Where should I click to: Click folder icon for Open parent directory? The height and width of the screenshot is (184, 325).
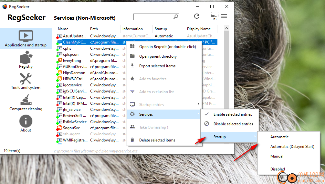point(132,56)
